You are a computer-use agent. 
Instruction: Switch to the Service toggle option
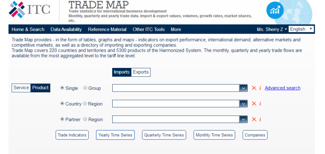21,88
